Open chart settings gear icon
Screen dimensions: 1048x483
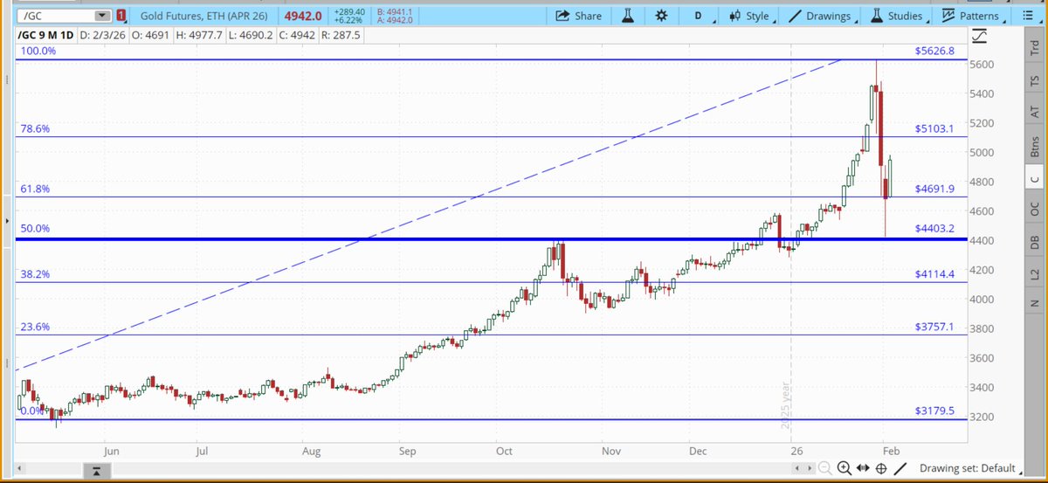click(x=661, y=16)
